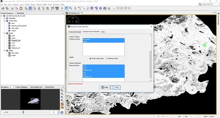This screenshot has height=118, width=220.
Task: Open the File menu
Action: point(2,4)
